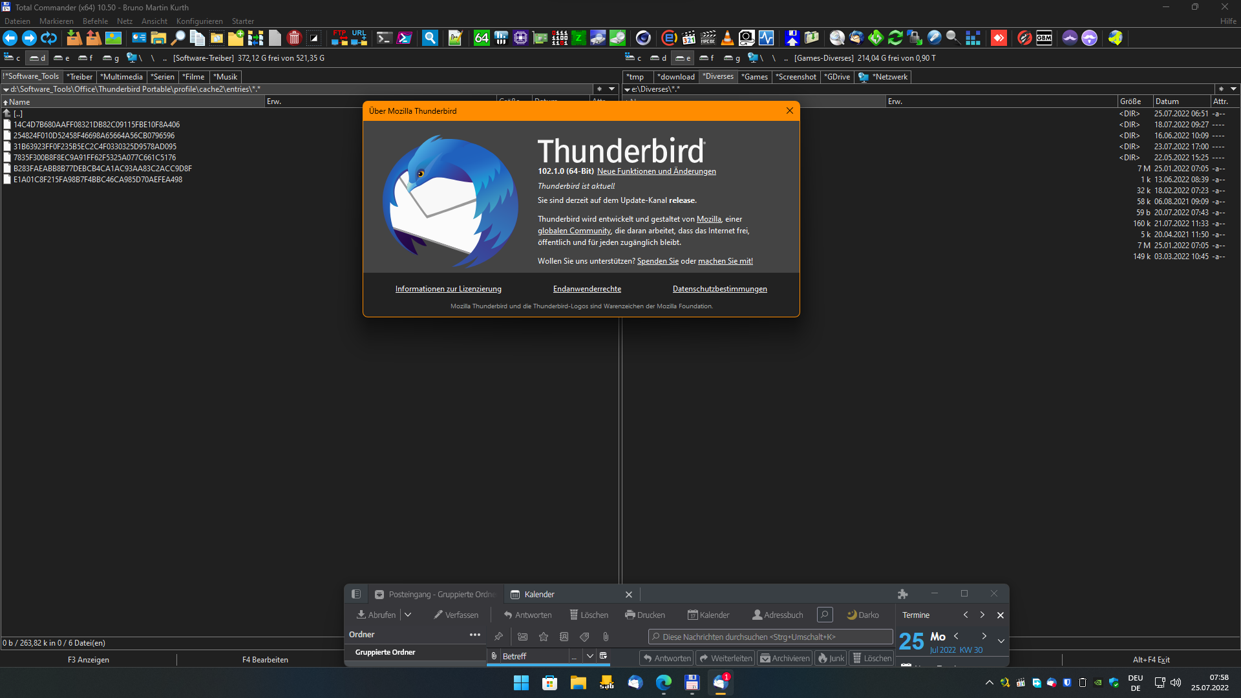Open the Abrufen dropdown arrow
The height and width of the screenshot is (698, 1241).
tap(408, 615)
